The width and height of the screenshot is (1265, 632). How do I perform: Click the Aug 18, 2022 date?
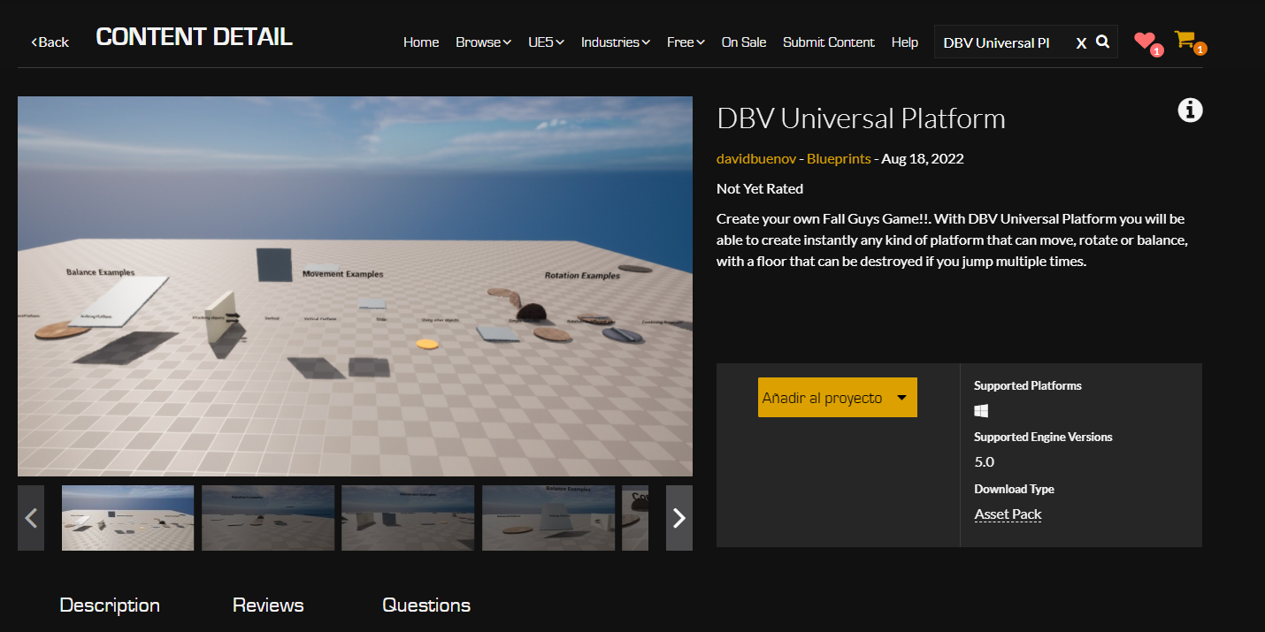tap(923, 159)
